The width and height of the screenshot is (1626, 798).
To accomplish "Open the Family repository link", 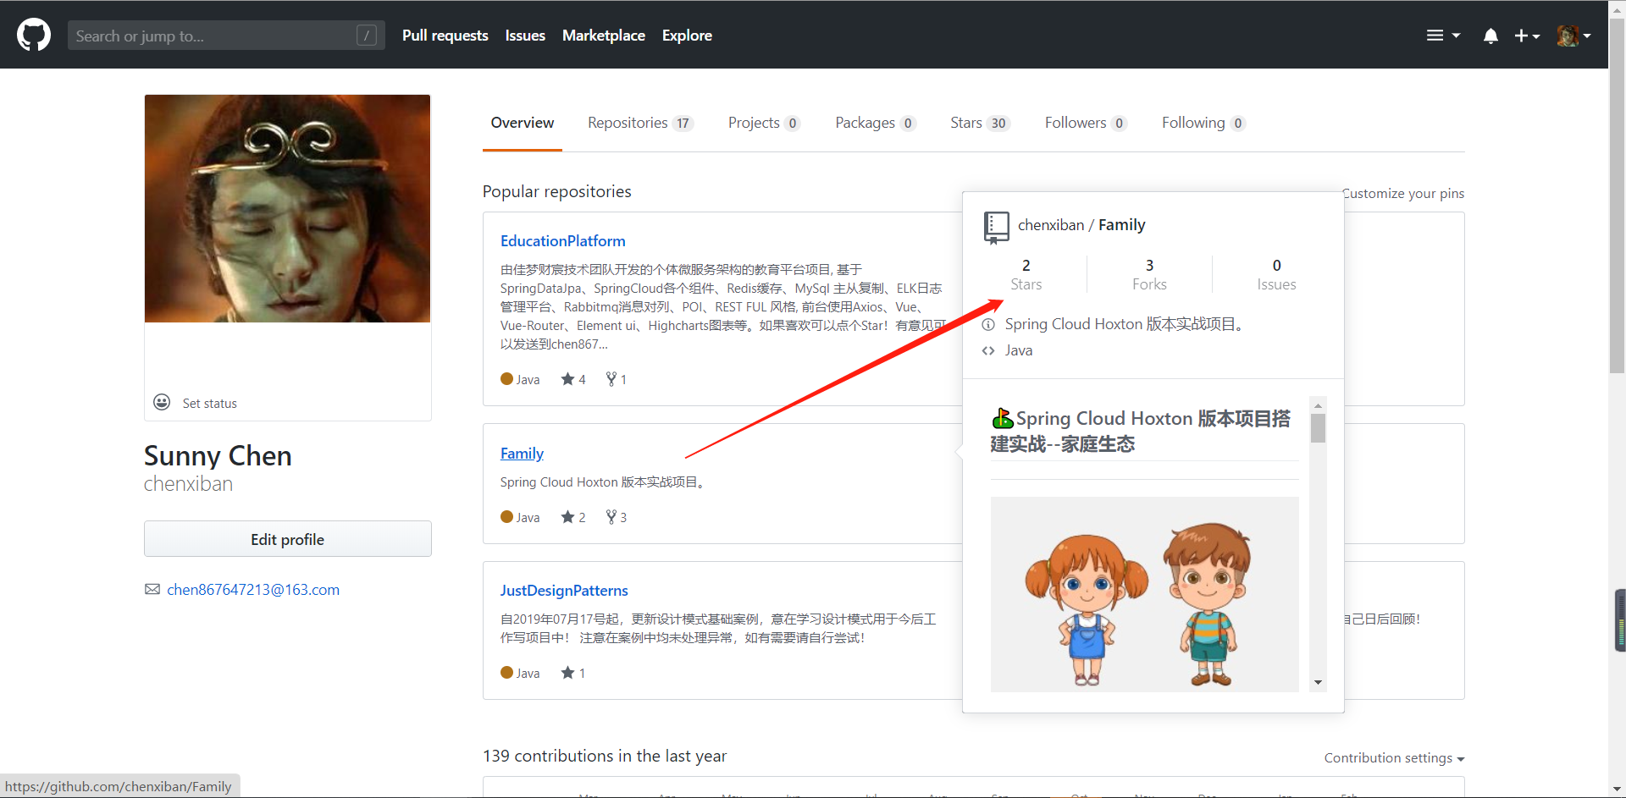I will coord(522,454).
